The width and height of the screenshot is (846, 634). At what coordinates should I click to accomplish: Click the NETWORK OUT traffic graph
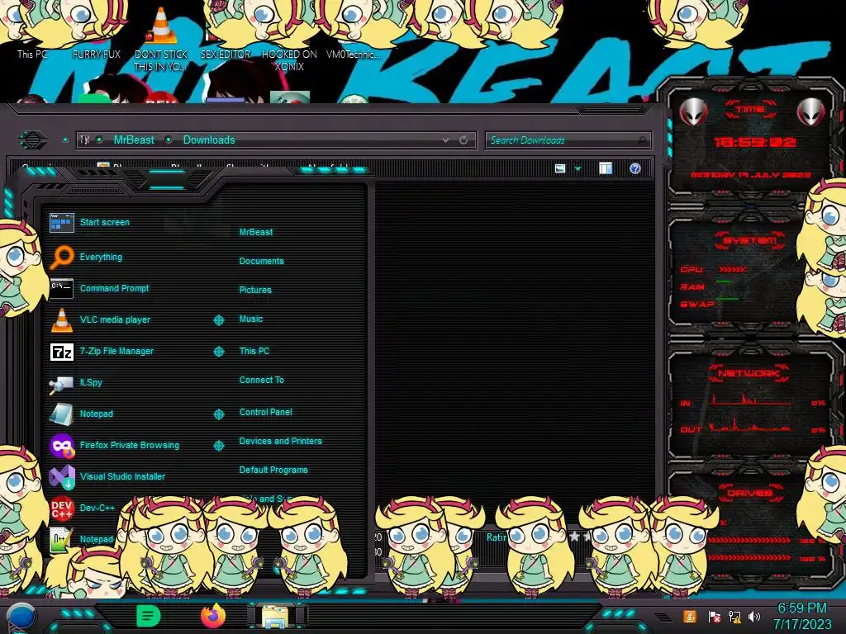(752, 426)
